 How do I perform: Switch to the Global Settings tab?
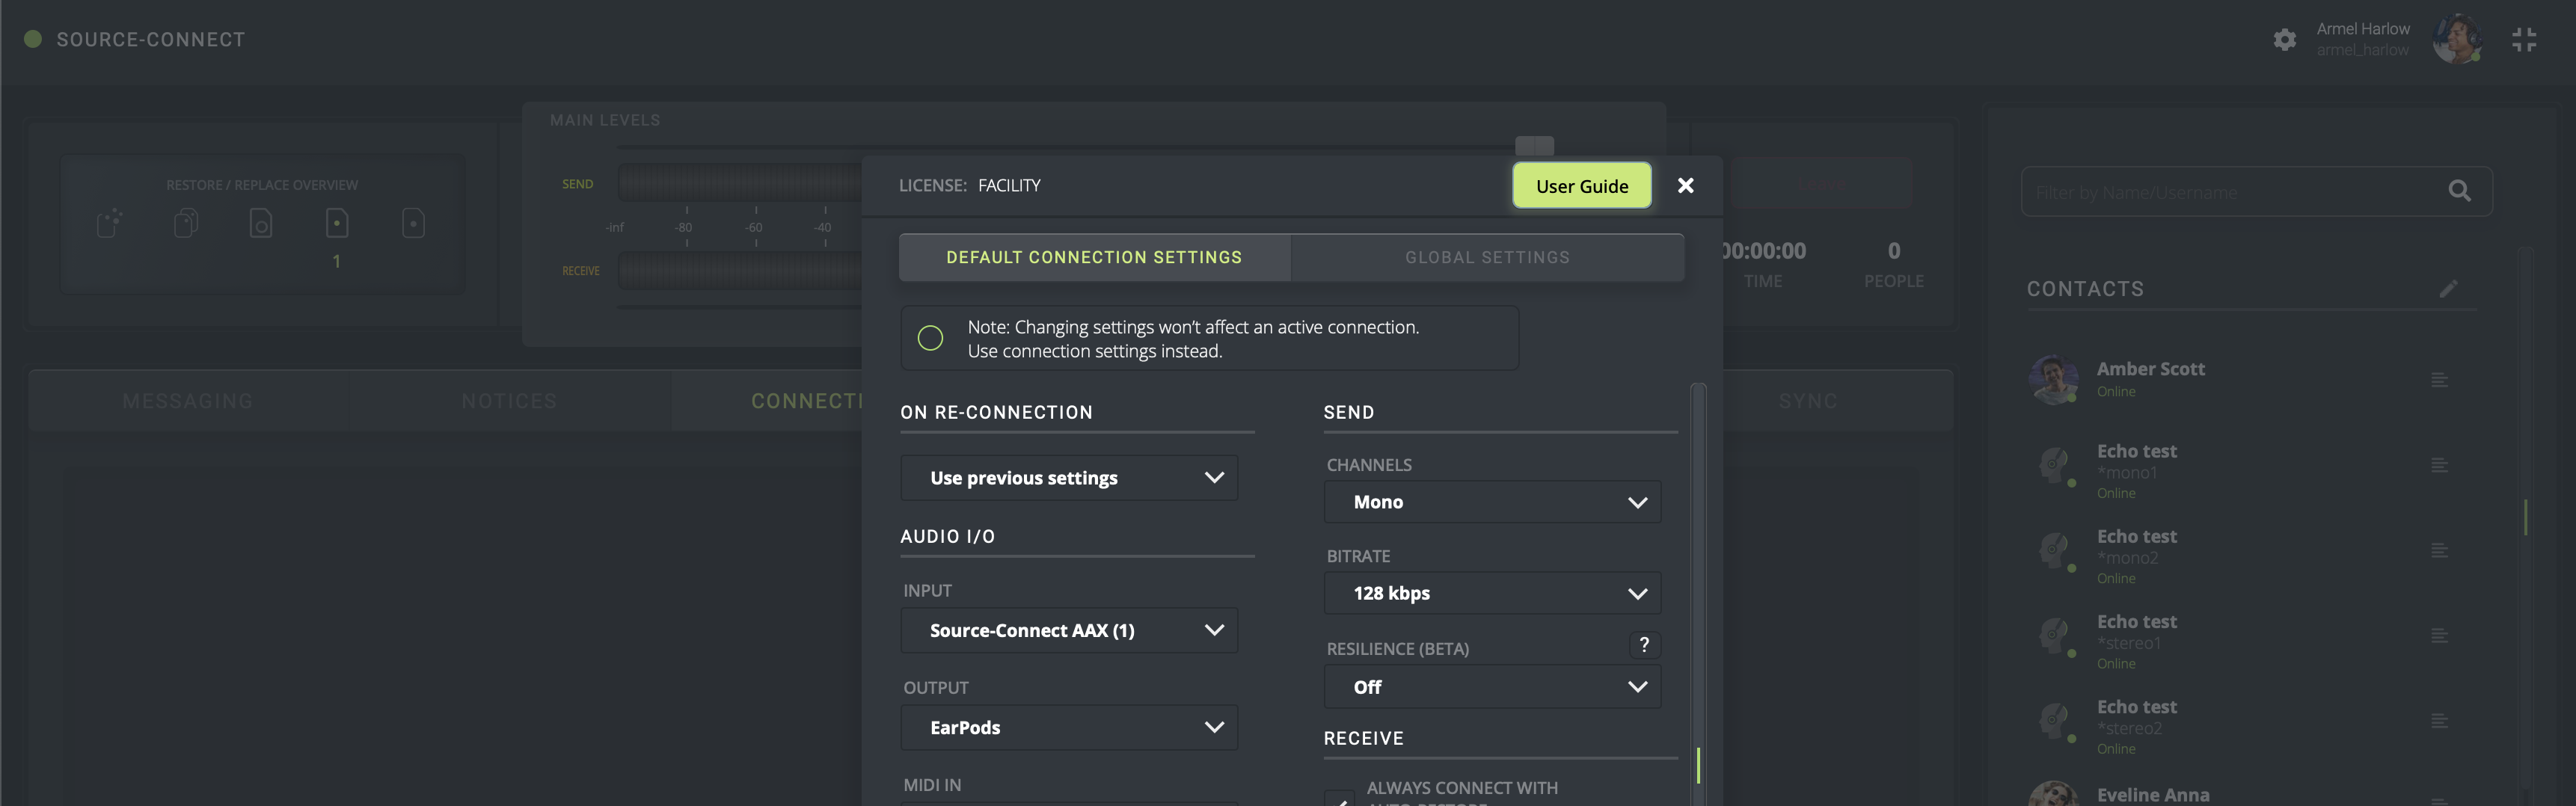[1487, 258]
